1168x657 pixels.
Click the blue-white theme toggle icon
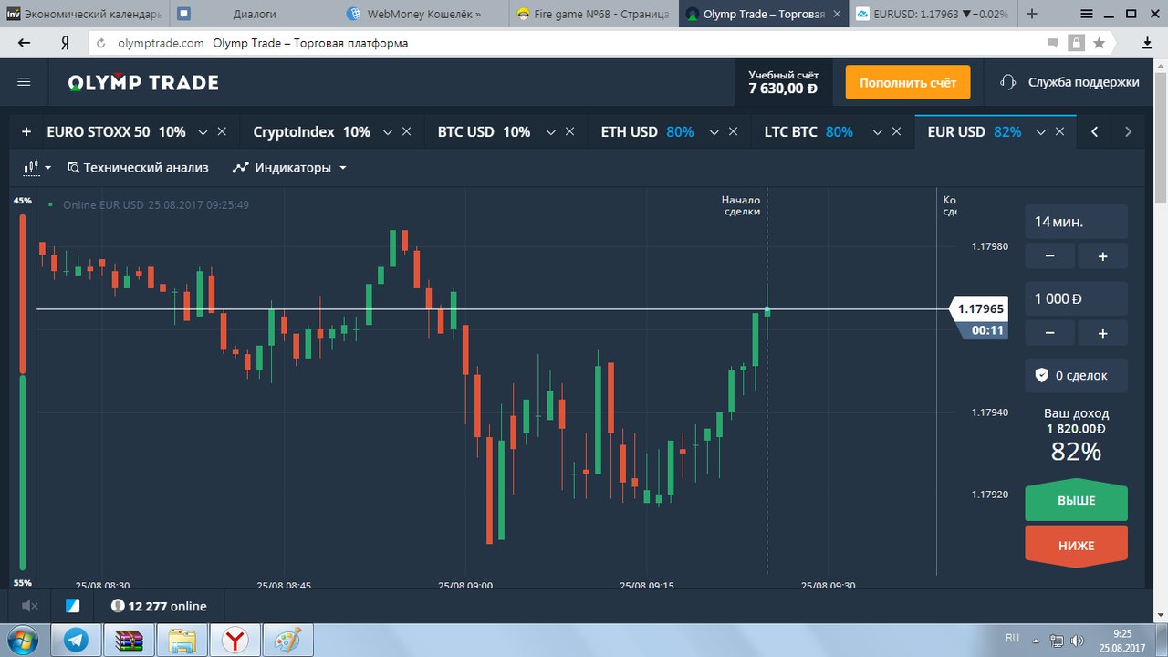[x=73, y=606]
